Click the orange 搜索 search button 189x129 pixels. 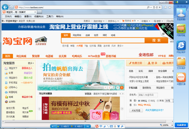click(156, 40)
